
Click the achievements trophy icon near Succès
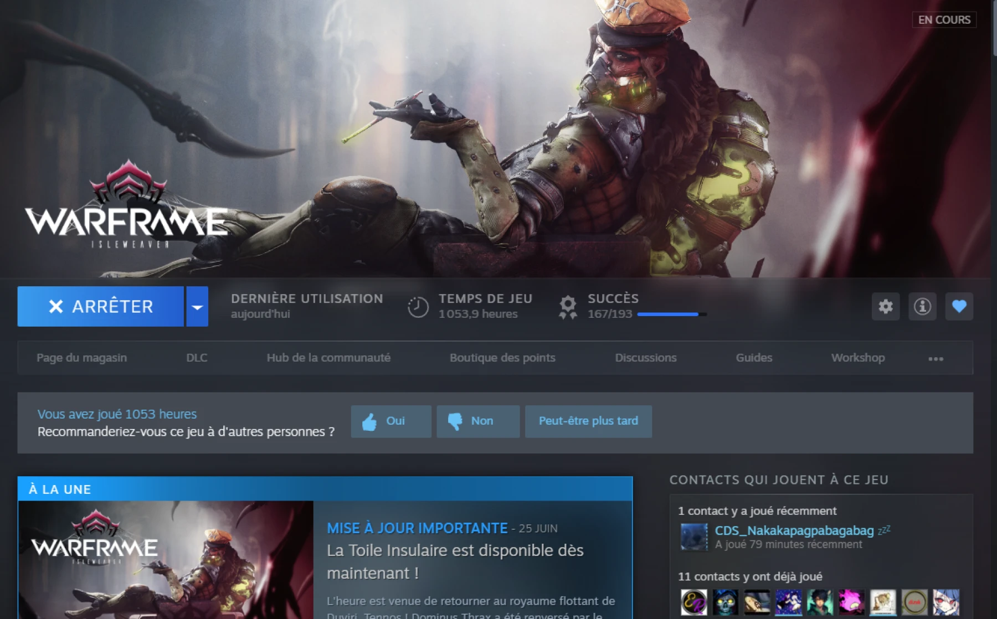coord(568,306)
